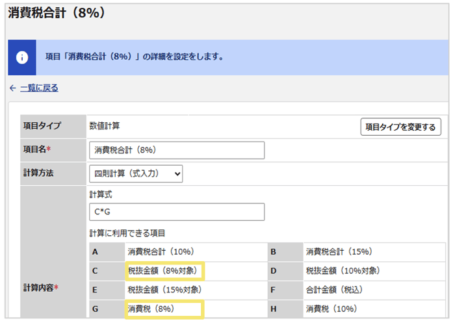
Task: Select item E 税抜金額(15%対象)
Action: coord(164,290)
